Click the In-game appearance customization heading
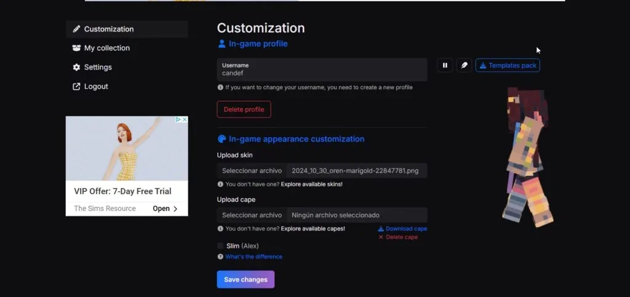The image size is (630, 297). click(291, 139)
